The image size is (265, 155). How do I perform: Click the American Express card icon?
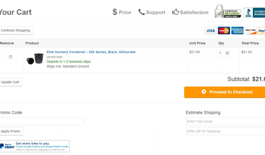point(237,30)
